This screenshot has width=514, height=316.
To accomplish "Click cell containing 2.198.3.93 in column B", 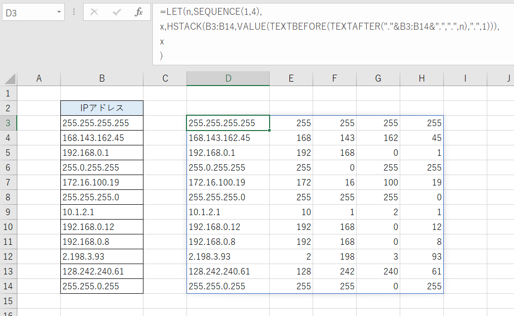I will pos(101,256).
